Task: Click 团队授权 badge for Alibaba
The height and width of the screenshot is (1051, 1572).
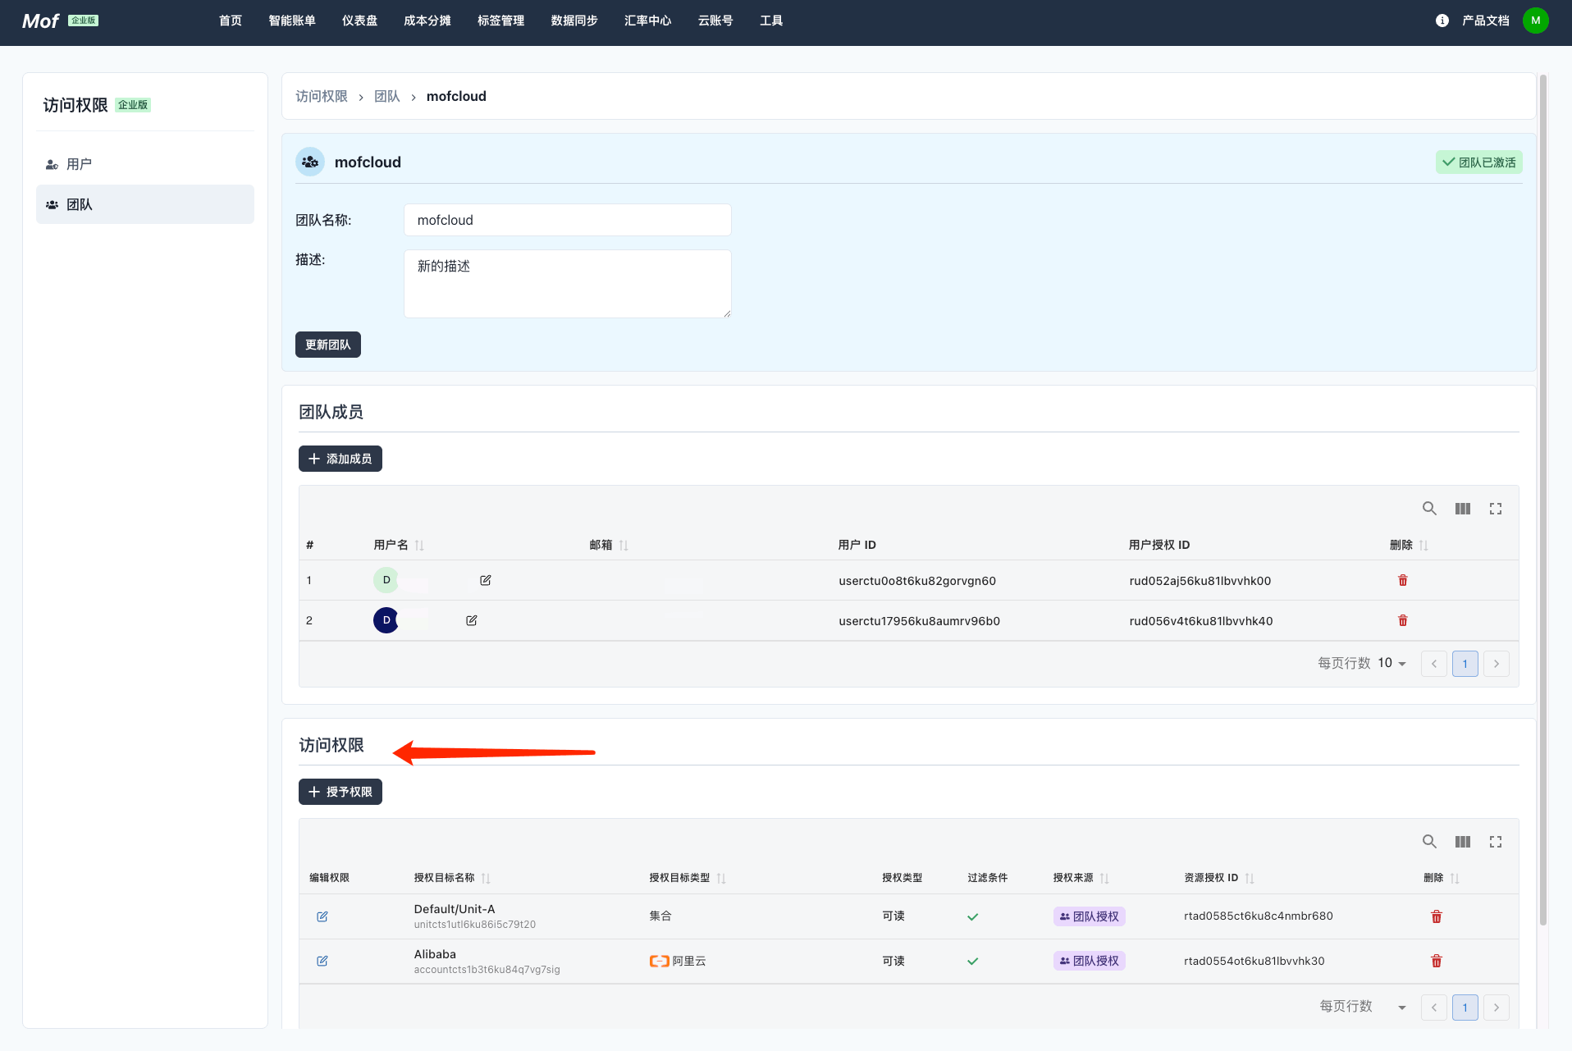Action: tap(1089, 961)
